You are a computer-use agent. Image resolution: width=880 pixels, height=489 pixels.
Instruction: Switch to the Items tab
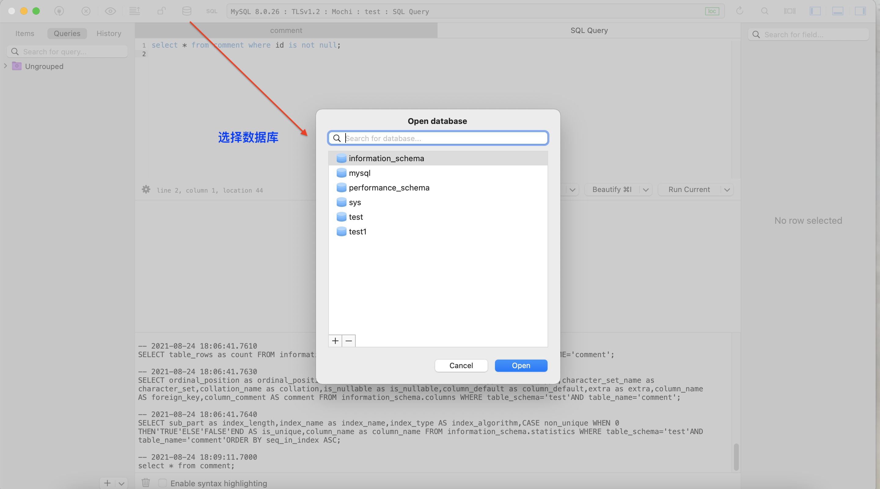[x=24, y=33]
